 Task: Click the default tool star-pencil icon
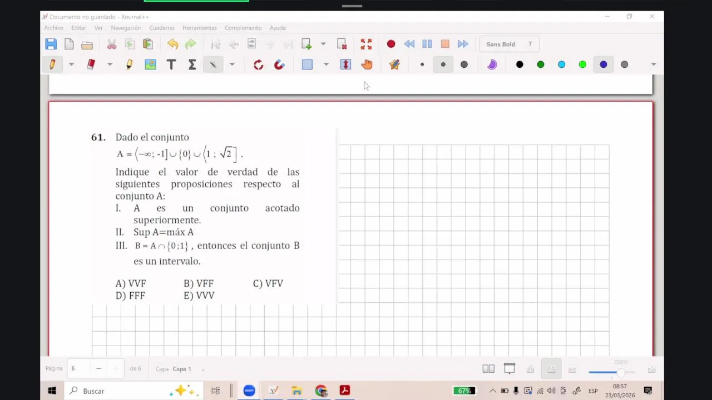394,64
